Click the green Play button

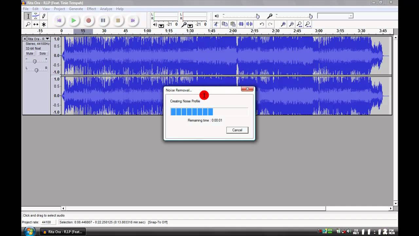coord(74,20)
